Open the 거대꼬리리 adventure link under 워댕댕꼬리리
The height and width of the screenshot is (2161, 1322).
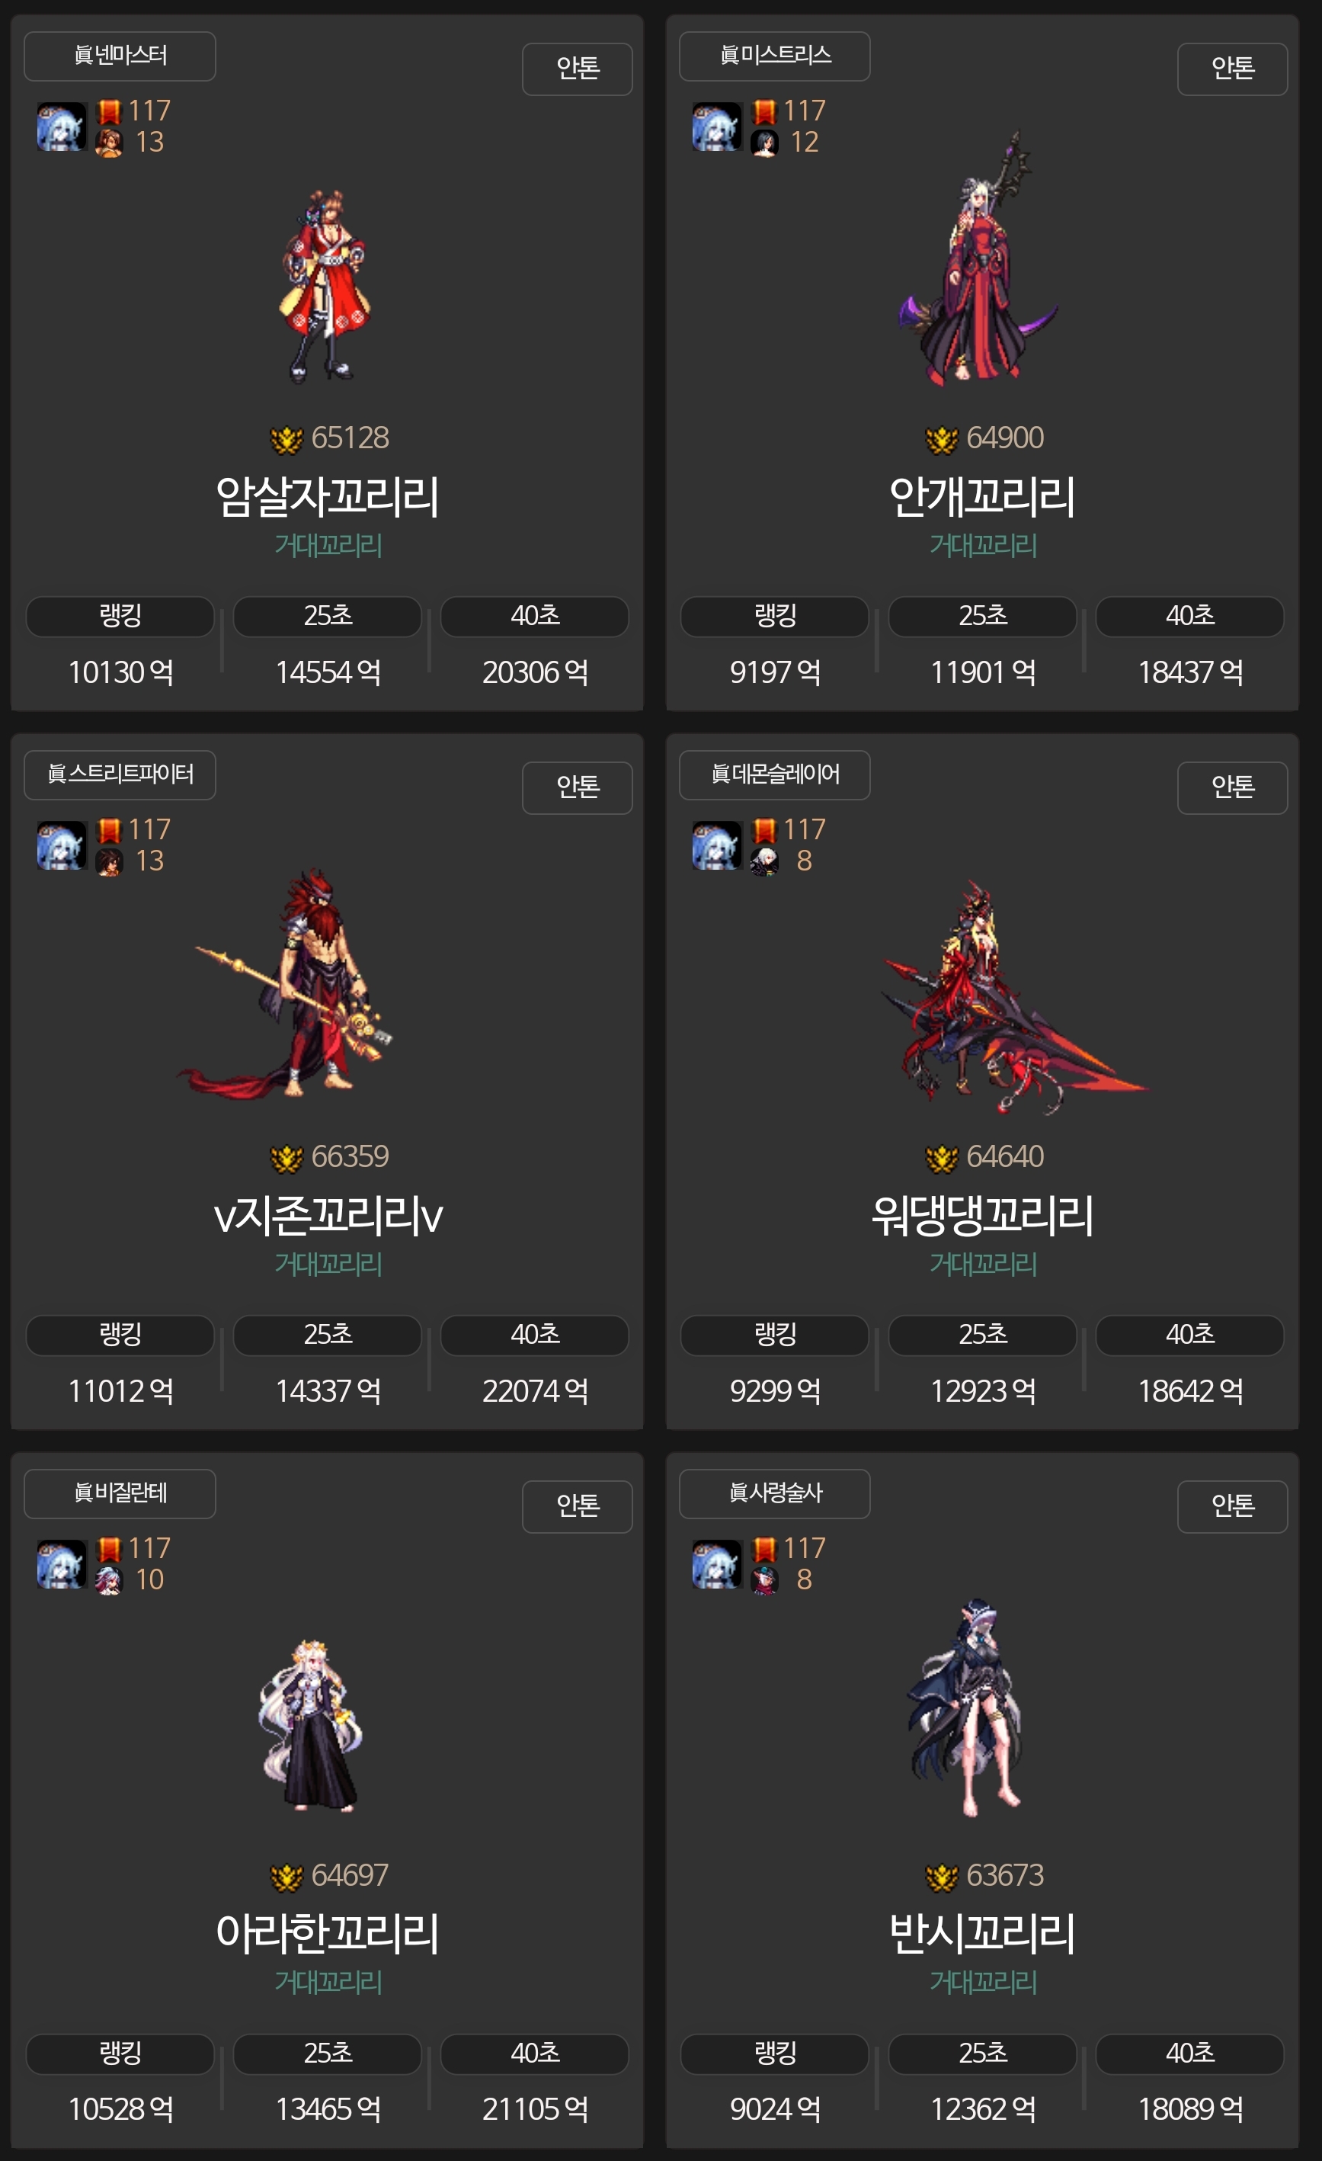pos(983,1264)
